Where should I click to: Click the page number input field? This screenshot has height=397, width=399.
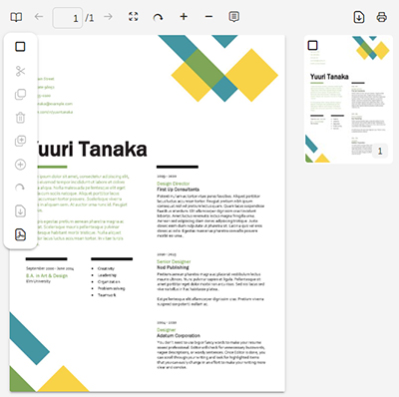point(68,18)
